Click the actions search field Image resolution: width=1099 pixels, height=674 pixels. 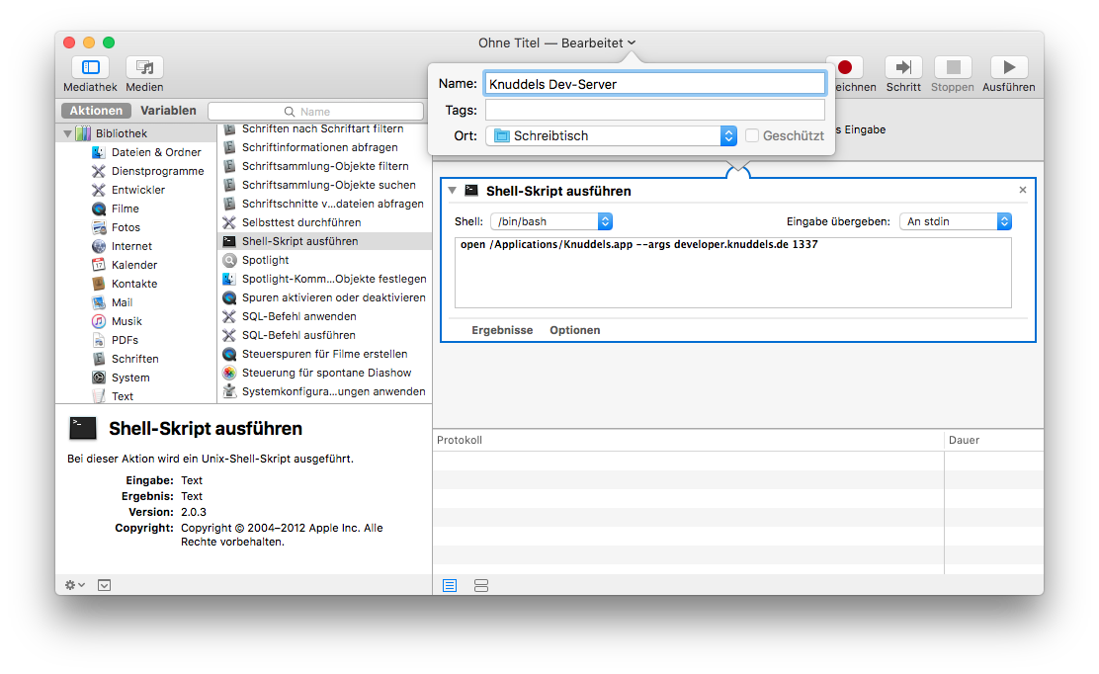[x=316, y=112]
